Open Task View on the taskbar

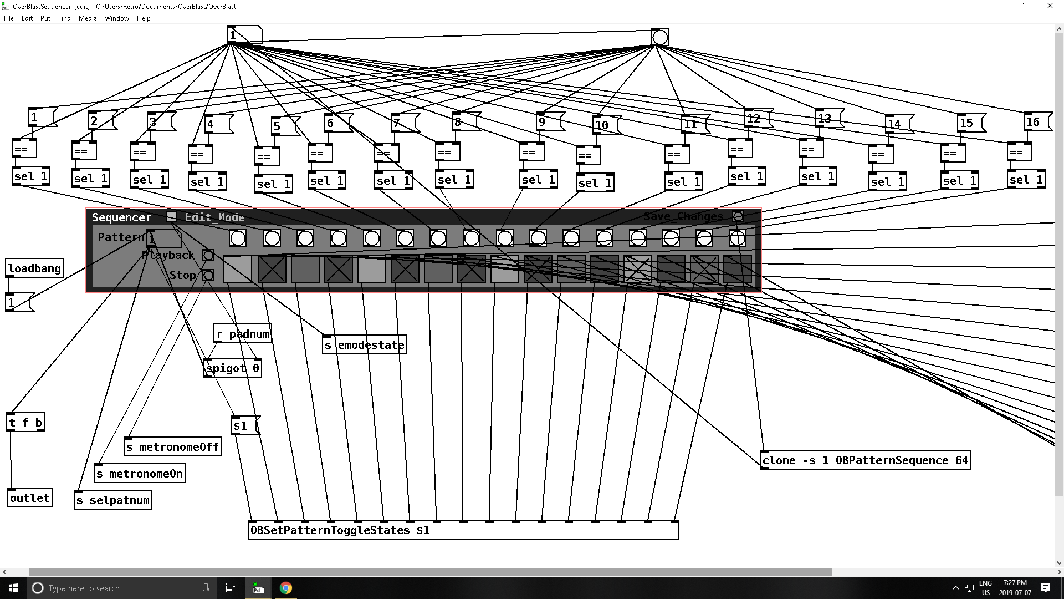tap(231, 588)
